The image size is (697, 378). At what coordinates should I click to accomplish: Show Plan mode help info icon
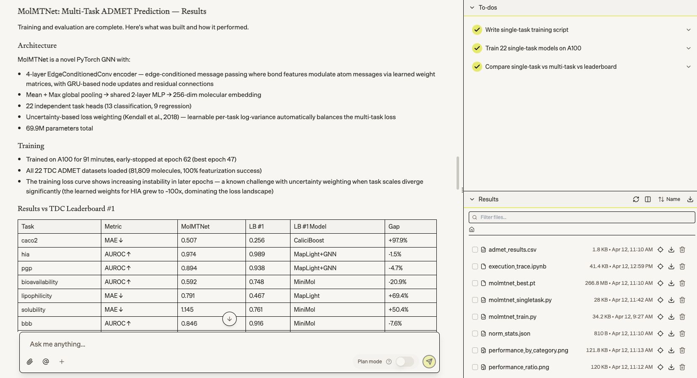[x=389, y=362]
